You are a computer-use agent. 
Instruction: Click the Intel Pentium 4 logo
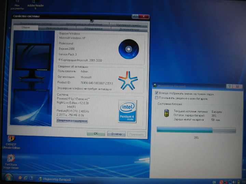point(127,111)
